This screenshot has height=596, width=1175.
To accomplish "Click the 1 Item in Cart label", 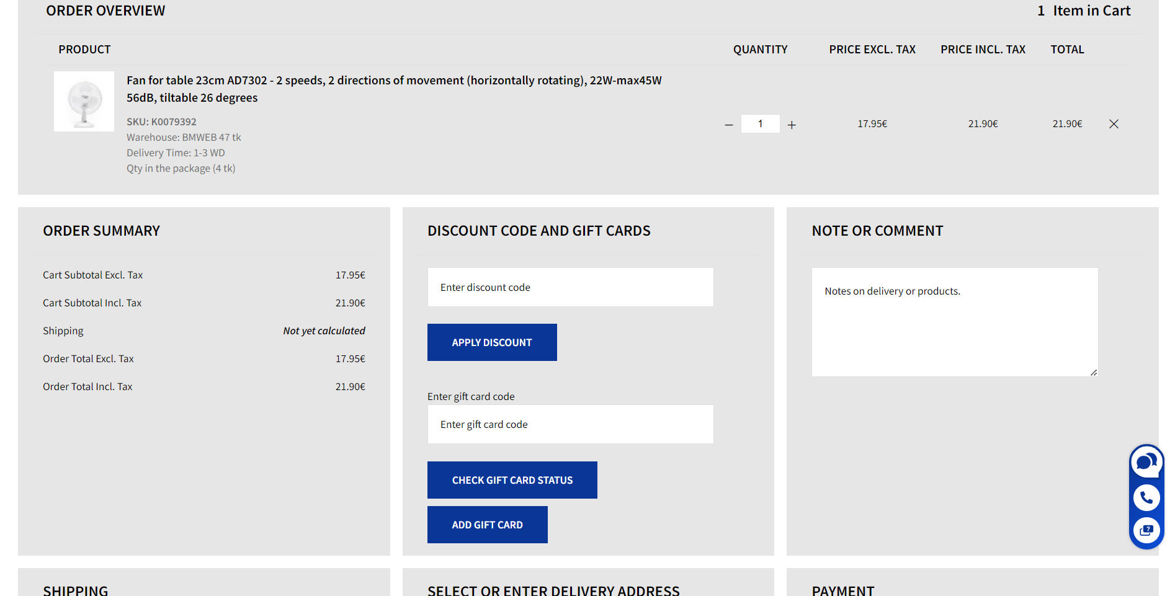I will pos(1084,11).
